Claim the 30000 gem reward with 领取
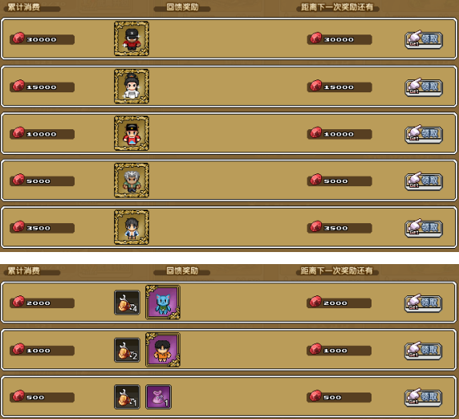Viewport: 459px width, 419px height. pyautogui.click(x=424, y=39)
